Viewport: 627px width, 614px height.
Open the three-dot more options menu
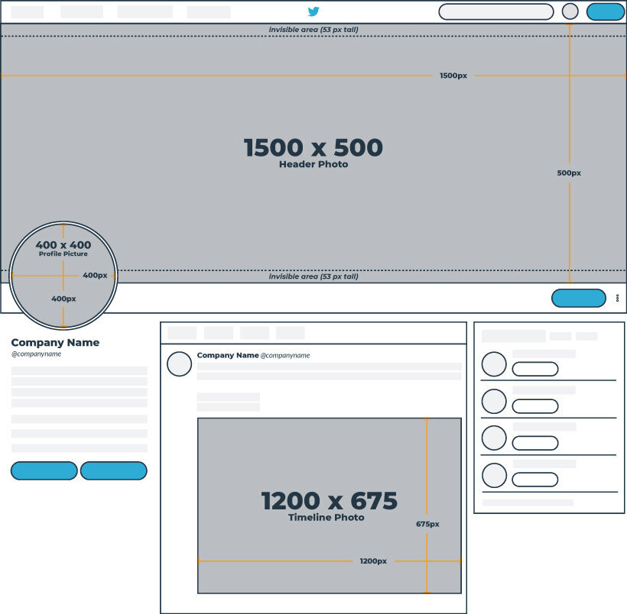click(617, 298)
